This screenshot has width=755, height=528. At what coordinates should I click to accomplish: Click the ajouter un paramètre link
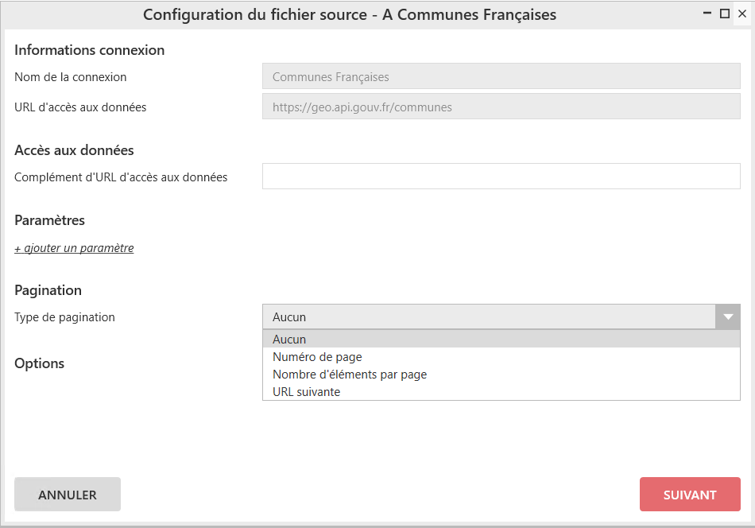(x=74, y=248)
